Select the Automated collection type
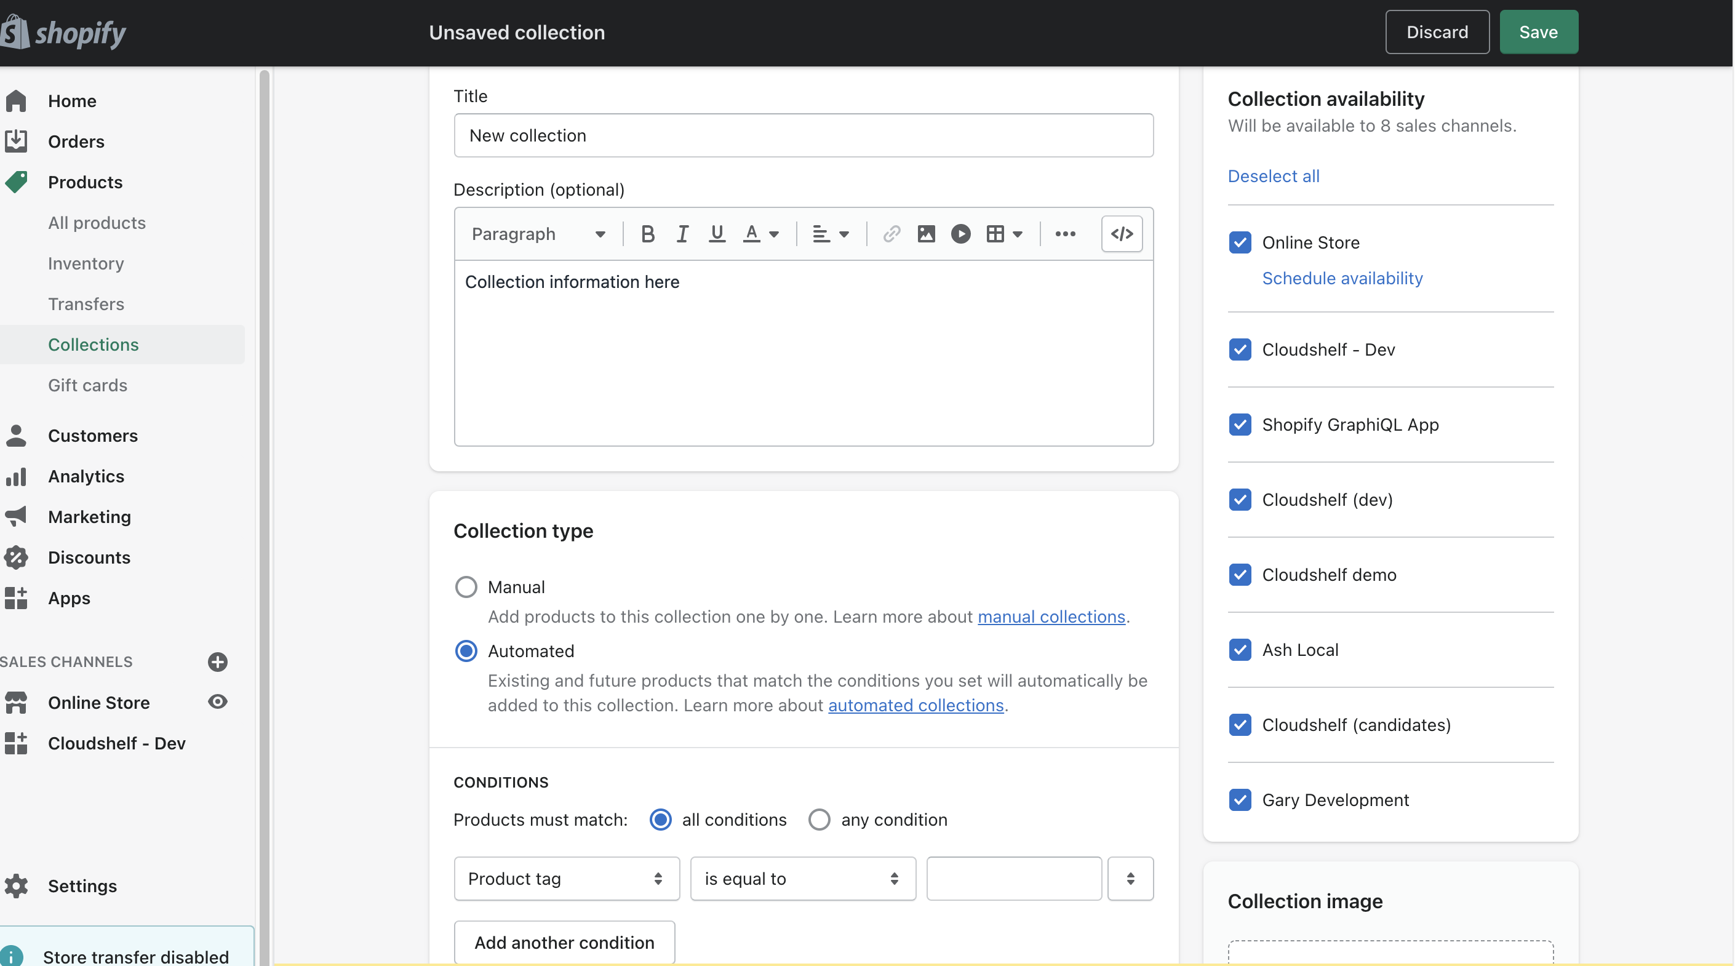 tap(466, 651)
